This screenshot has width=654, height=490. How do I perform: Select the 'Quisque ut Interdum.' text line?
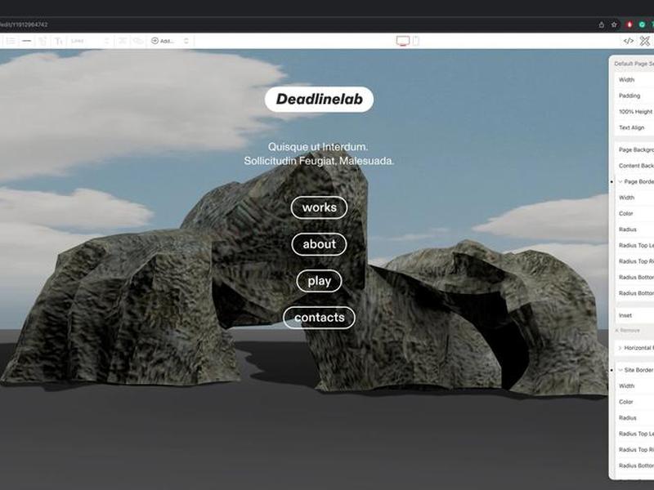point(318,147)
